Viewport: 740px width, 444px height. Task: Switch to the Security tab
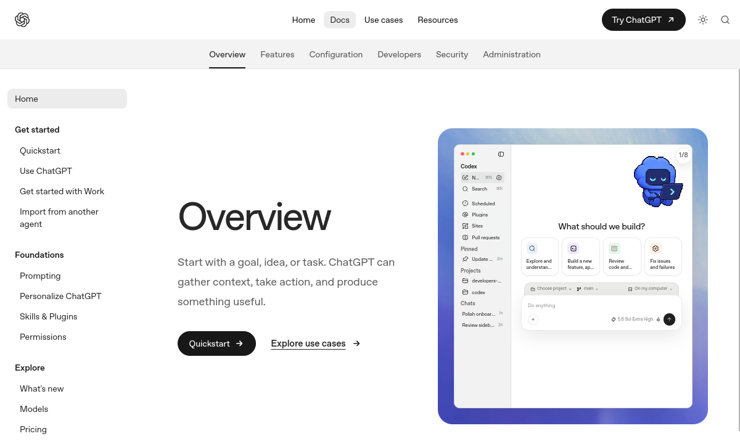(452, 54)
